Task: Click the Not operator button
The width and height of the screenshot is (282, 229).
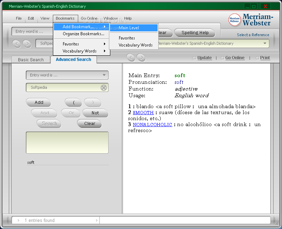Action: click(95, 113)
